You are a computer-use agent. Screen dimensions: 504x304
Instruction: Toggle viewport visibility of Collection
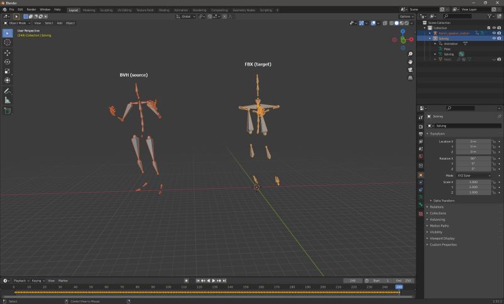[494, 28]
